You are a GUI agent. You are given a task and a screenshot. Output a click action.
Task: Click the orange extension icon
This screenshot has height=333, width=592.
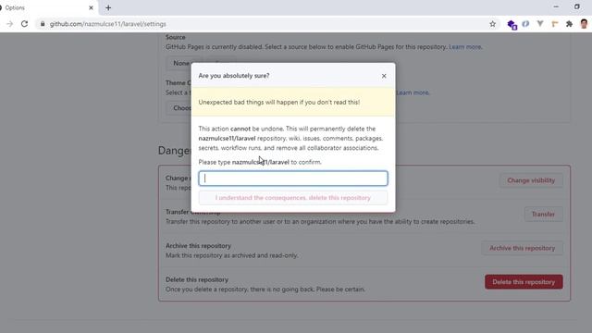pos(555,24)
